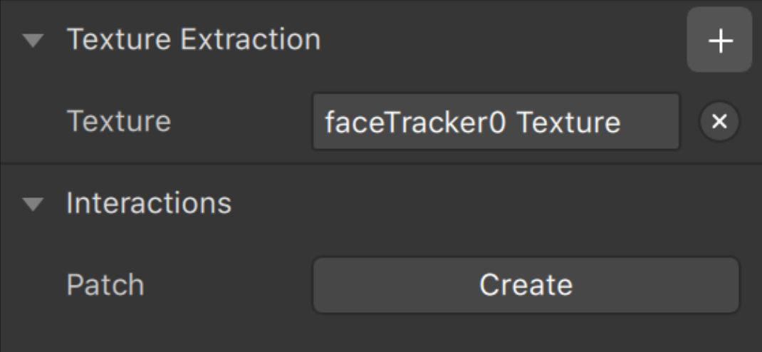Click the plus icon beside Texture Extraction
762x352 pixels.
[x=719, y=40]
